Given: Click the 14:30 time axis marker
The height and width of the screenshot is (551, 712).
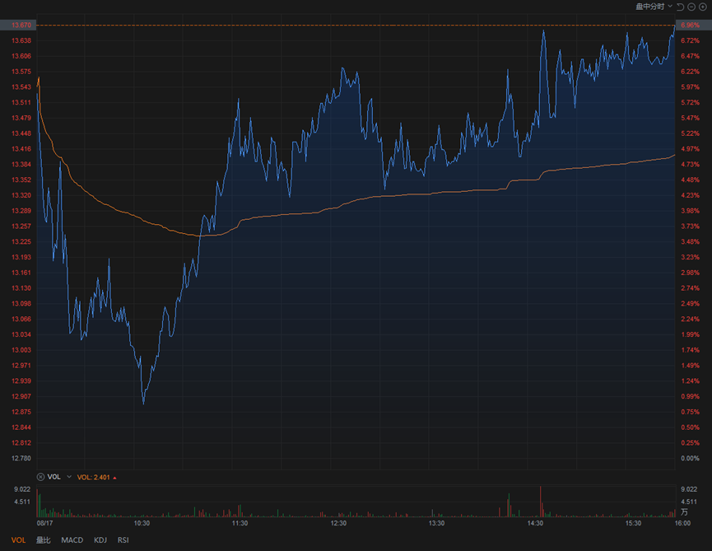Looking at the screenshot, I should tap(535, 523).
